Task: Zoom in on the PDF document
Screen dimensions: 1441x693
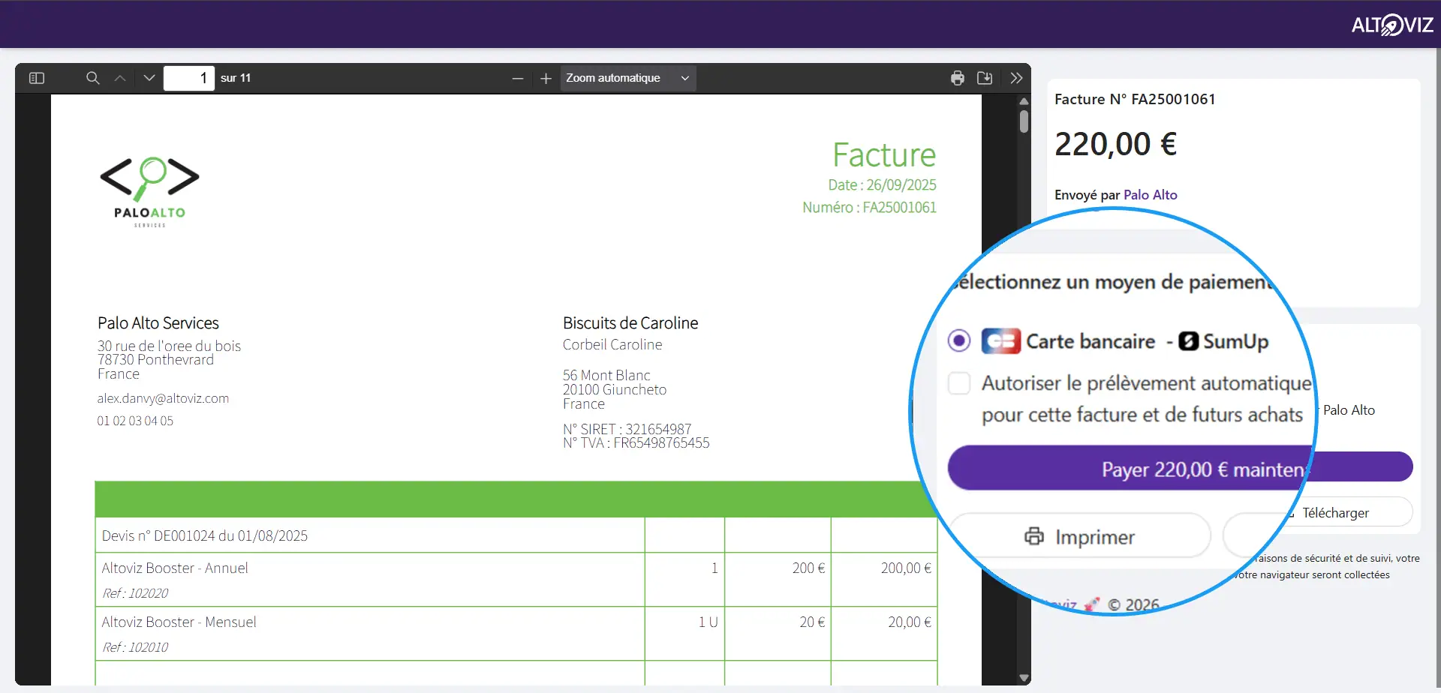Action: coord(546,78)
